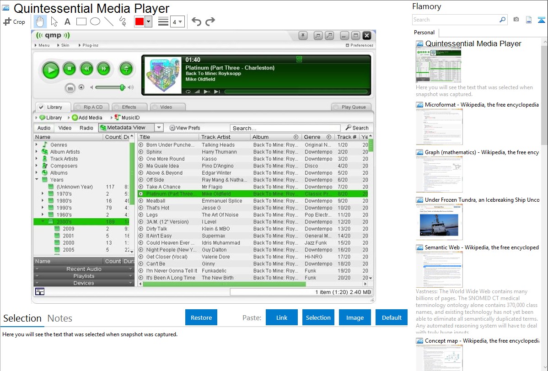Select the ellipse drawing tool
548x371 pixels.
(x=95, y=22)
